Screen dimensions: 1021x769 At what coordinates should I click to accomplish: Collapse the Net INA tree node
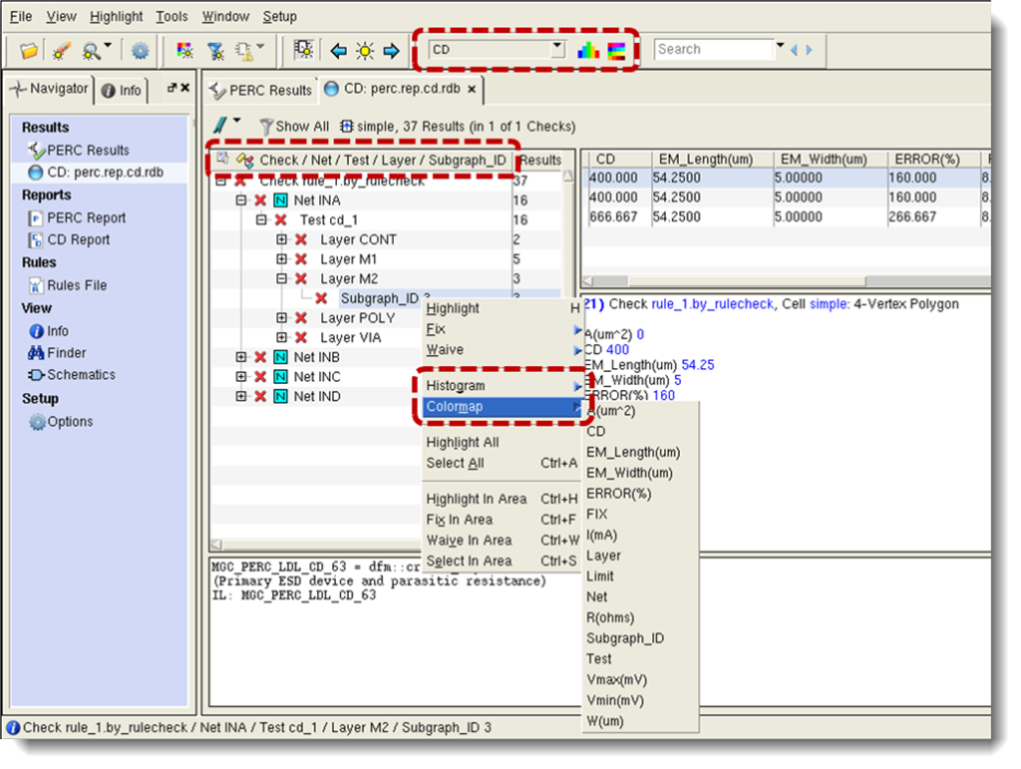[241, 200]
